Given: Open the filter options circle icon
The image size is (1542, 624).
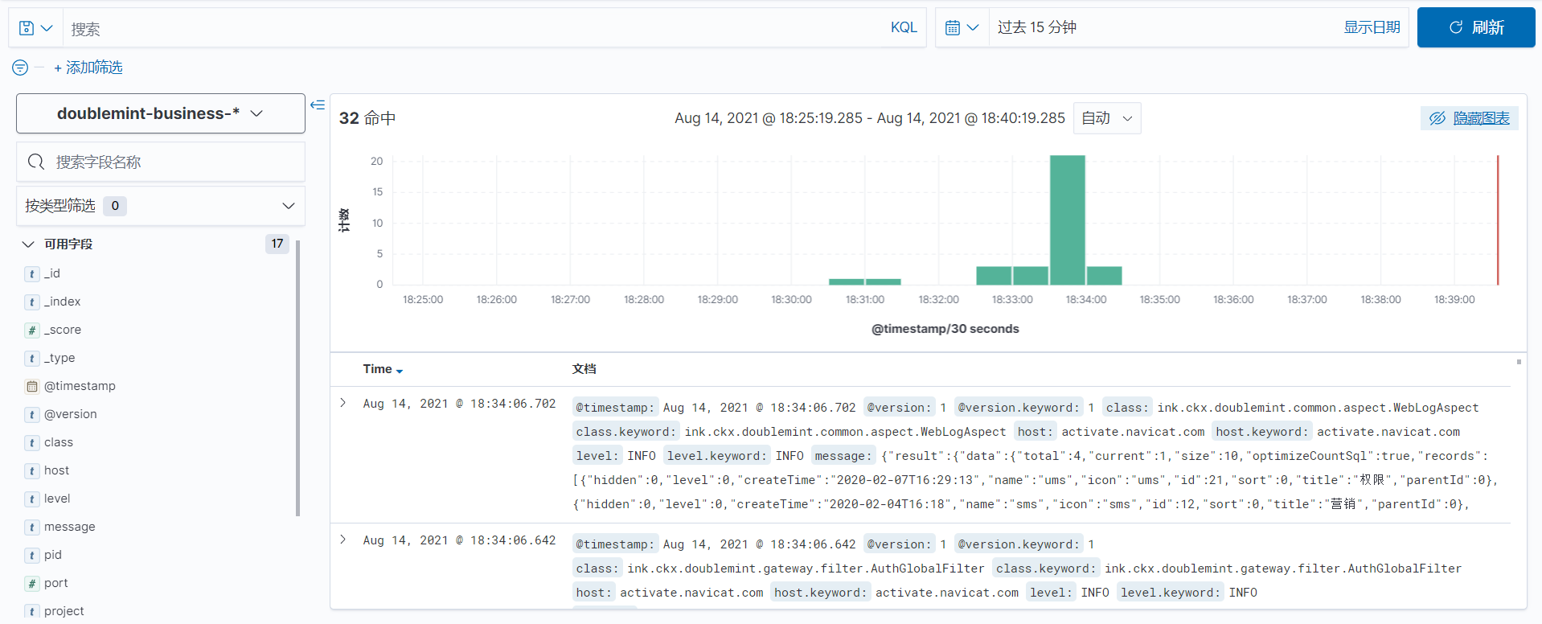Looking at the screenshot, I should (x=20, y=68).
